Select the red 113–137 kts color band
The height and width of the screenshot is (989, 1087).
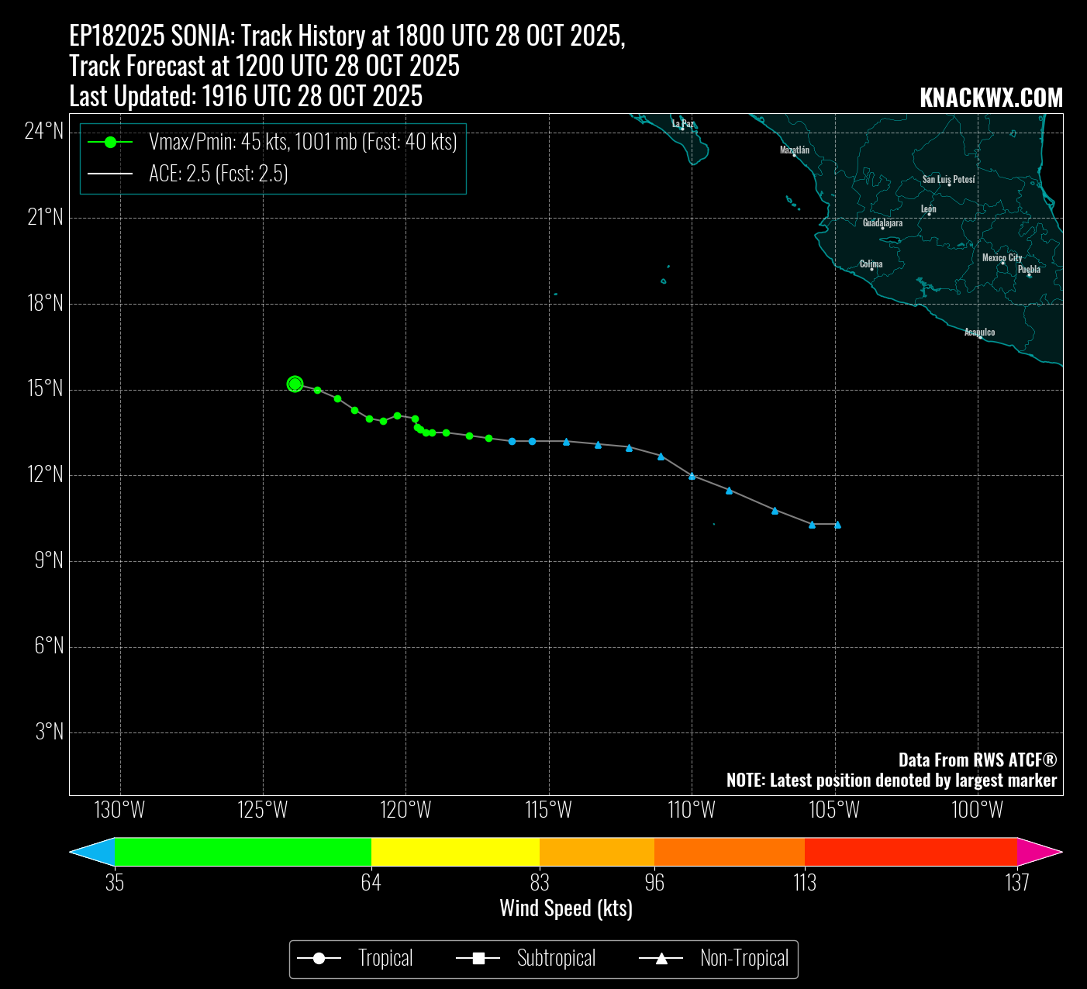[910, 852]
